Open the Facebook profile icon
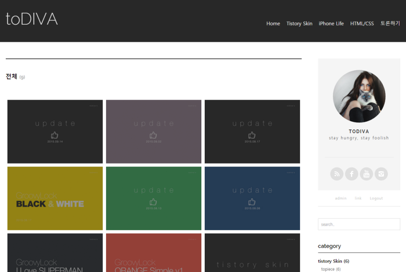This screenshot has height=272, width=406. pos(351,174)
